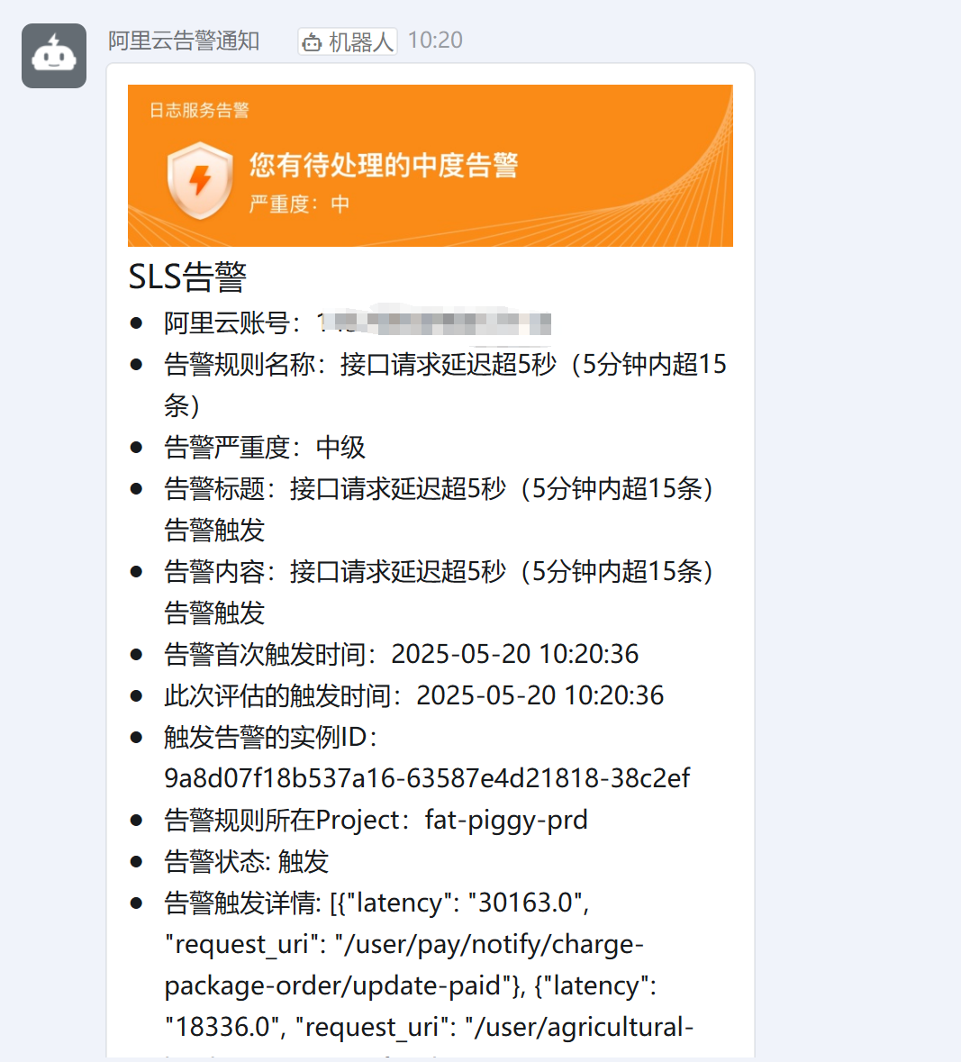Click banner label 日志服务告警
Screen dimensions: 961x1062
199,110
